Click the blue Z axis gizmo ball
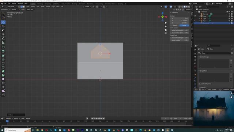The width and height of the screenshot is (234, 132). 162,13
